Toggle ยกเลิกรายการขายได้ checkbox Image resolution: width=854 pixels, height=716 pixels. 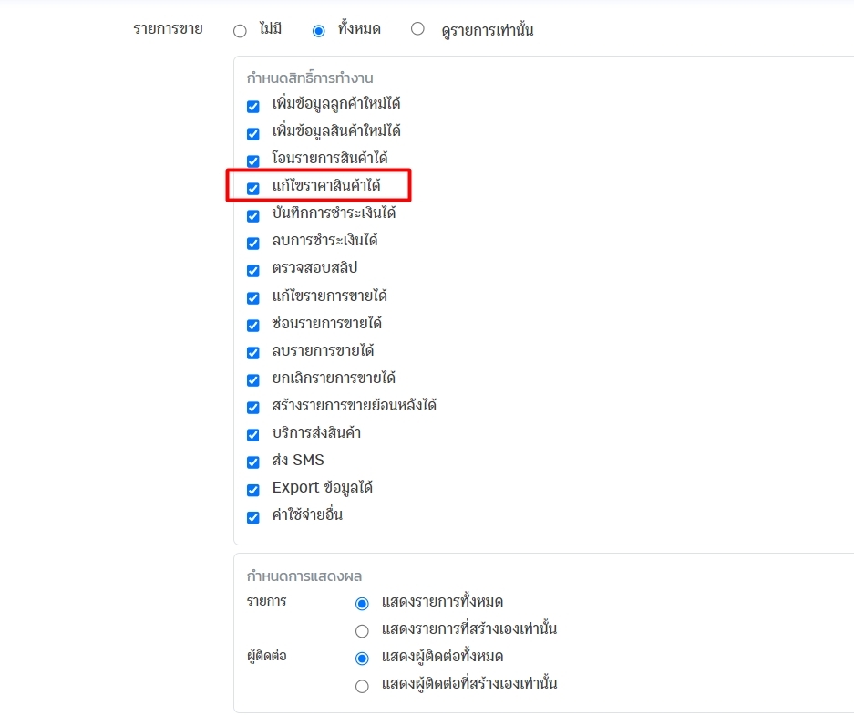[253, 379]
